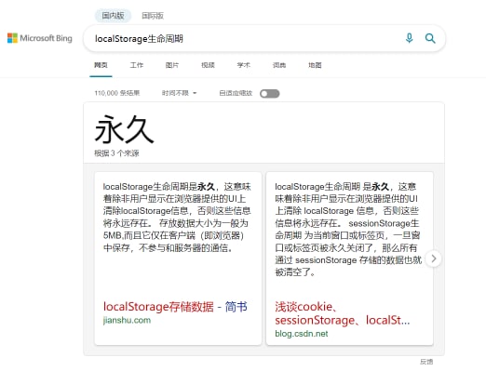Viewport: 486px width, 371px height.
Task: Open the 时间不限 time filter dropdown
Action: click(x=179, y=93)
